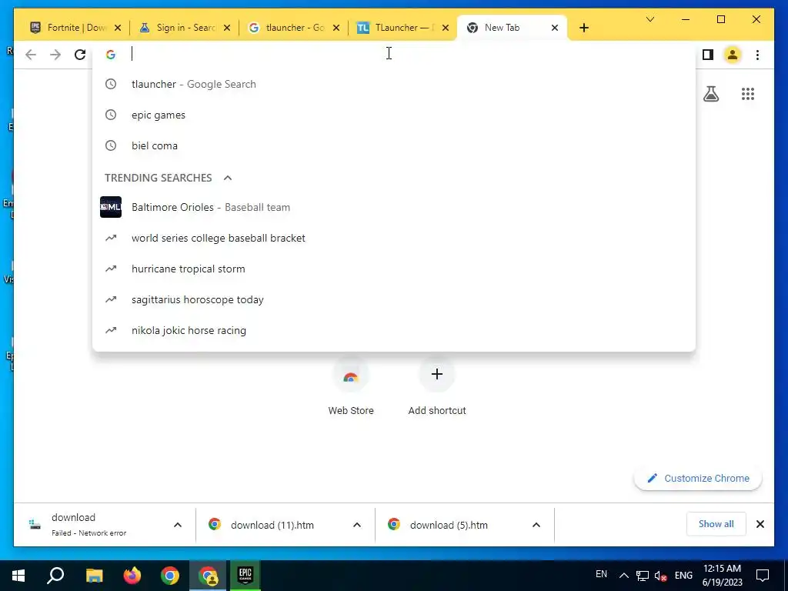788x591 pixels.
Task: Select sagittarius horoscope today suggestion
Action: pos(394,299)
